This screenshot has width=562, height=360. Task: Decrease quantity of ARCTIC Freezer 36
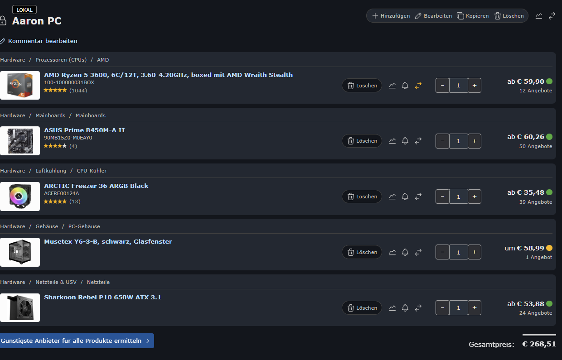pos(442,197)
